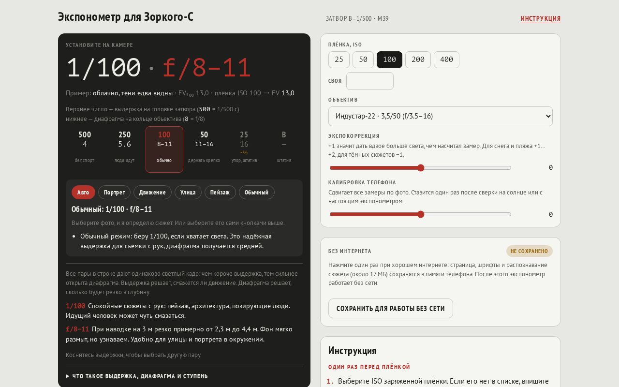Click the Экспонометр для Зоркого-С title
Image resolution: width=619 pixels, height=387 pixels.
coord(126,17)
